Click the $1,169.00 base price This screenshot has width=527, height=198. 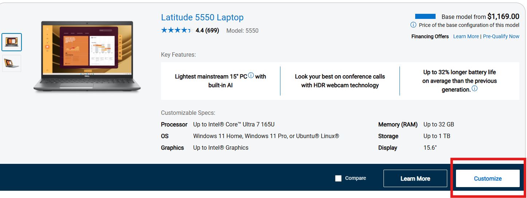[503, 16]
